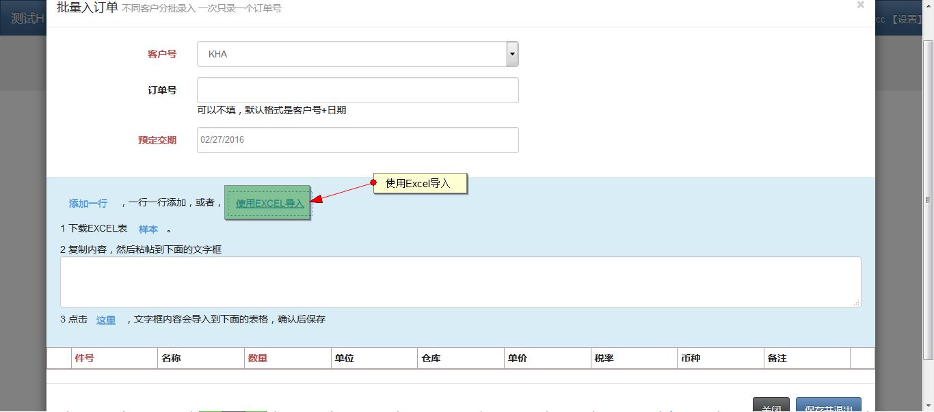Click the 备注 column header
This screenshot has width=934, height=412.
pos(777,358)
